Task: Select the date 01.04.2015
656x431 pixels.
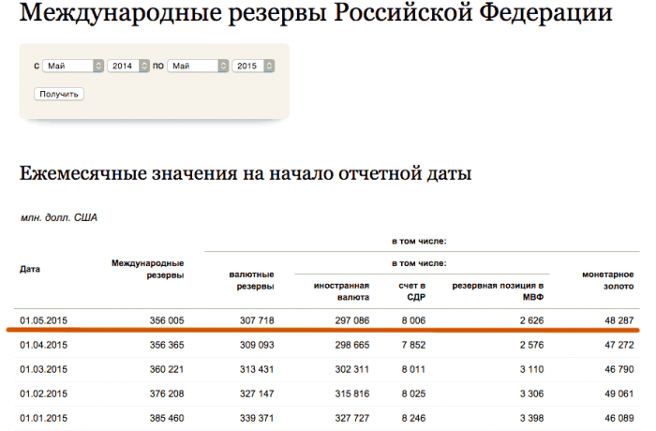Action: click(43, 345)
